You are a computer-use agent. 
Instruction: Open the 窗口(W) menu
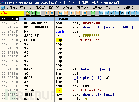coord(82,8)
